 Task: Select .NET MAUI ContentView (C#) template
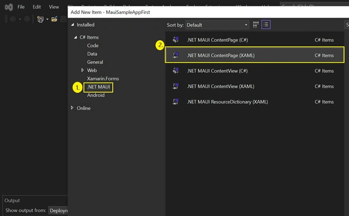255,71
